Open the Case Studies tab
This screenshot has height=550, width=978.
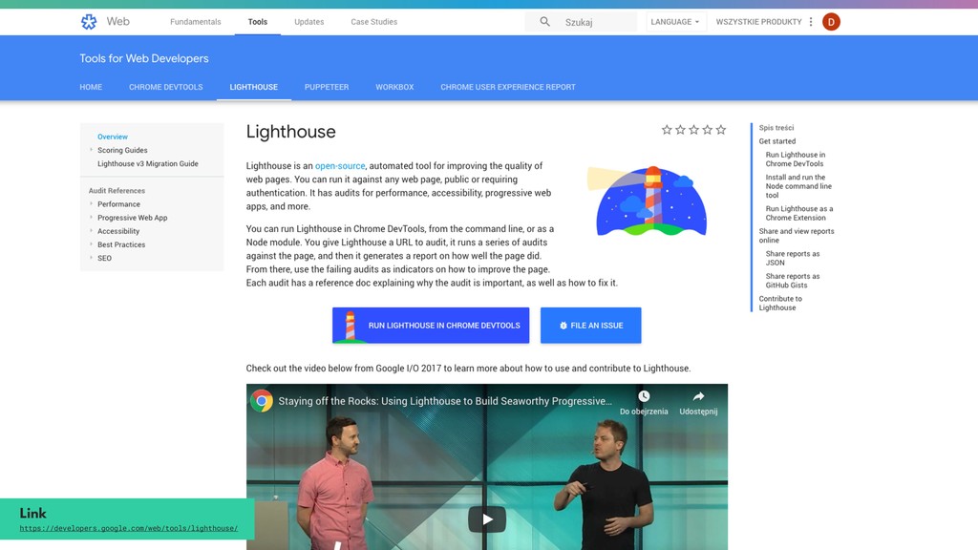point(373,22)
